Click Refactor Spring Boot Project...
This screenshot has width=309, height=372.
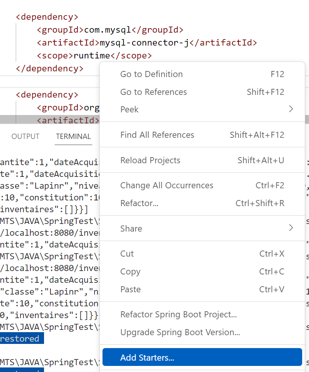point(178,315)
